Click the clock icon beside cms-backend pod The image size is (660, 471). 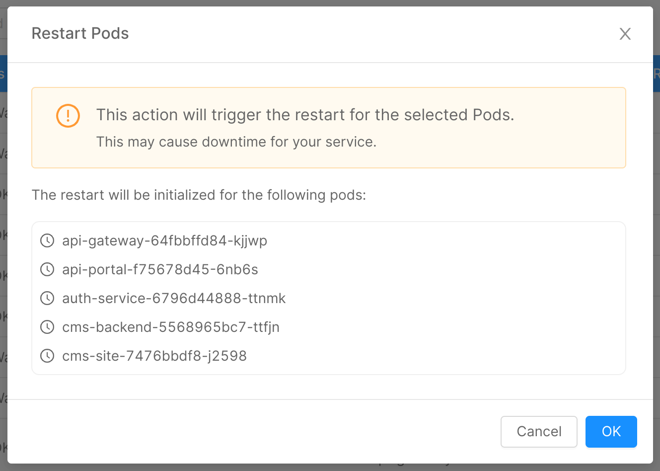[x=47, y=327]
